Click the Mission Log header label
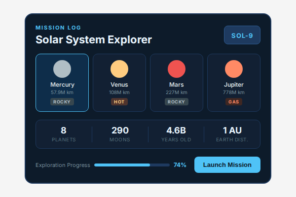Image resolution: width=296 pixels, height=197 pixels. 58,28
